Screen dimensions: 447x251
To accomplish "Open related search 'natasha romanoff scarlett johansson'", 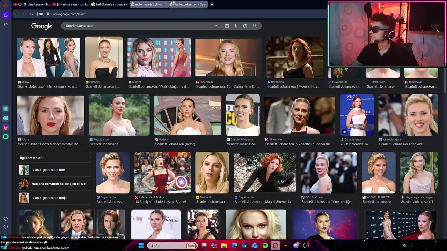I will [54, 184].
